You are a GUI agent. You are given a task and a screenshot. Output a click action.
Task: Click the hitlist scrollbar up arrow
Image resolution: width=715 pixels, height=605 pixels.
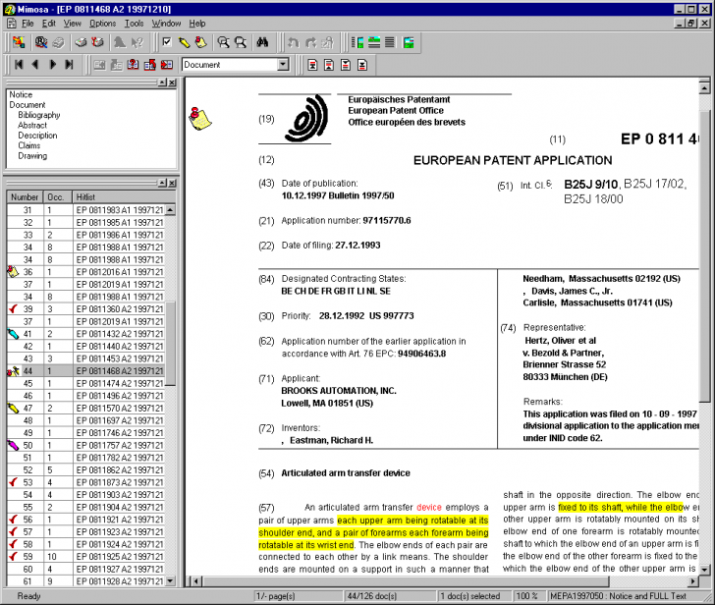tap(170, 210)
